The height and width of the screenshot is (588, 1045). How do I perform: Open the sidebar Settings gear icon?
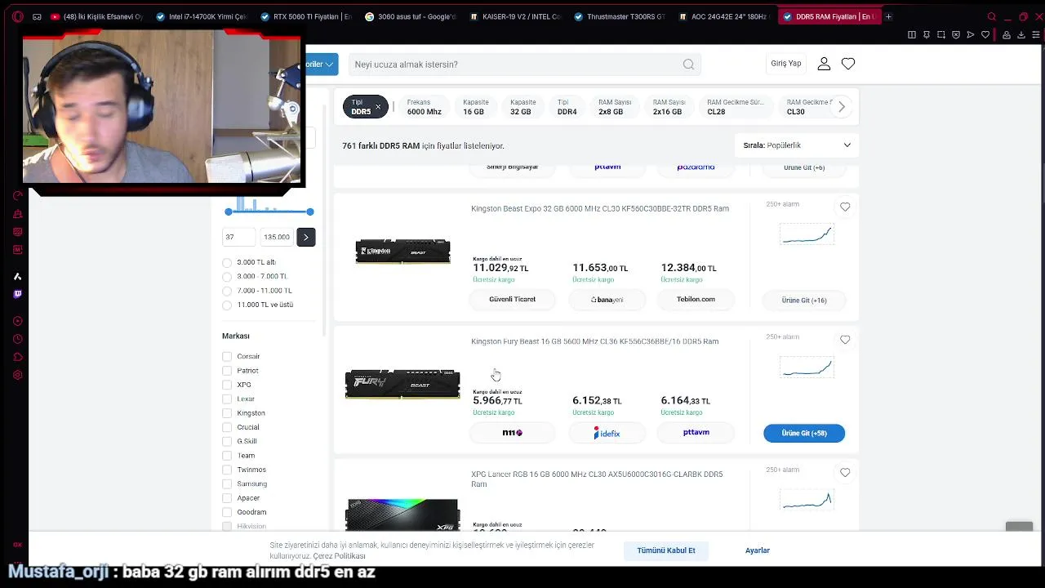(17, 375)
